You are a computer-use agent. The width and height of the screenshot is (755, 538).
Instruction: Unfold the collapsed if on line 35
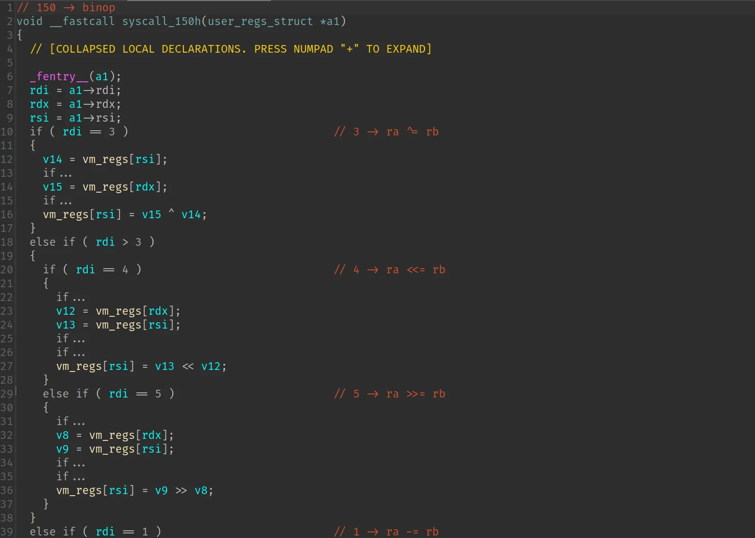(x=70, y=477)
